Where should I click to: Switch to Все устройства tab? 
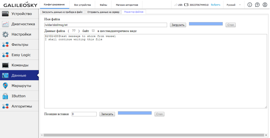point(83,5)
